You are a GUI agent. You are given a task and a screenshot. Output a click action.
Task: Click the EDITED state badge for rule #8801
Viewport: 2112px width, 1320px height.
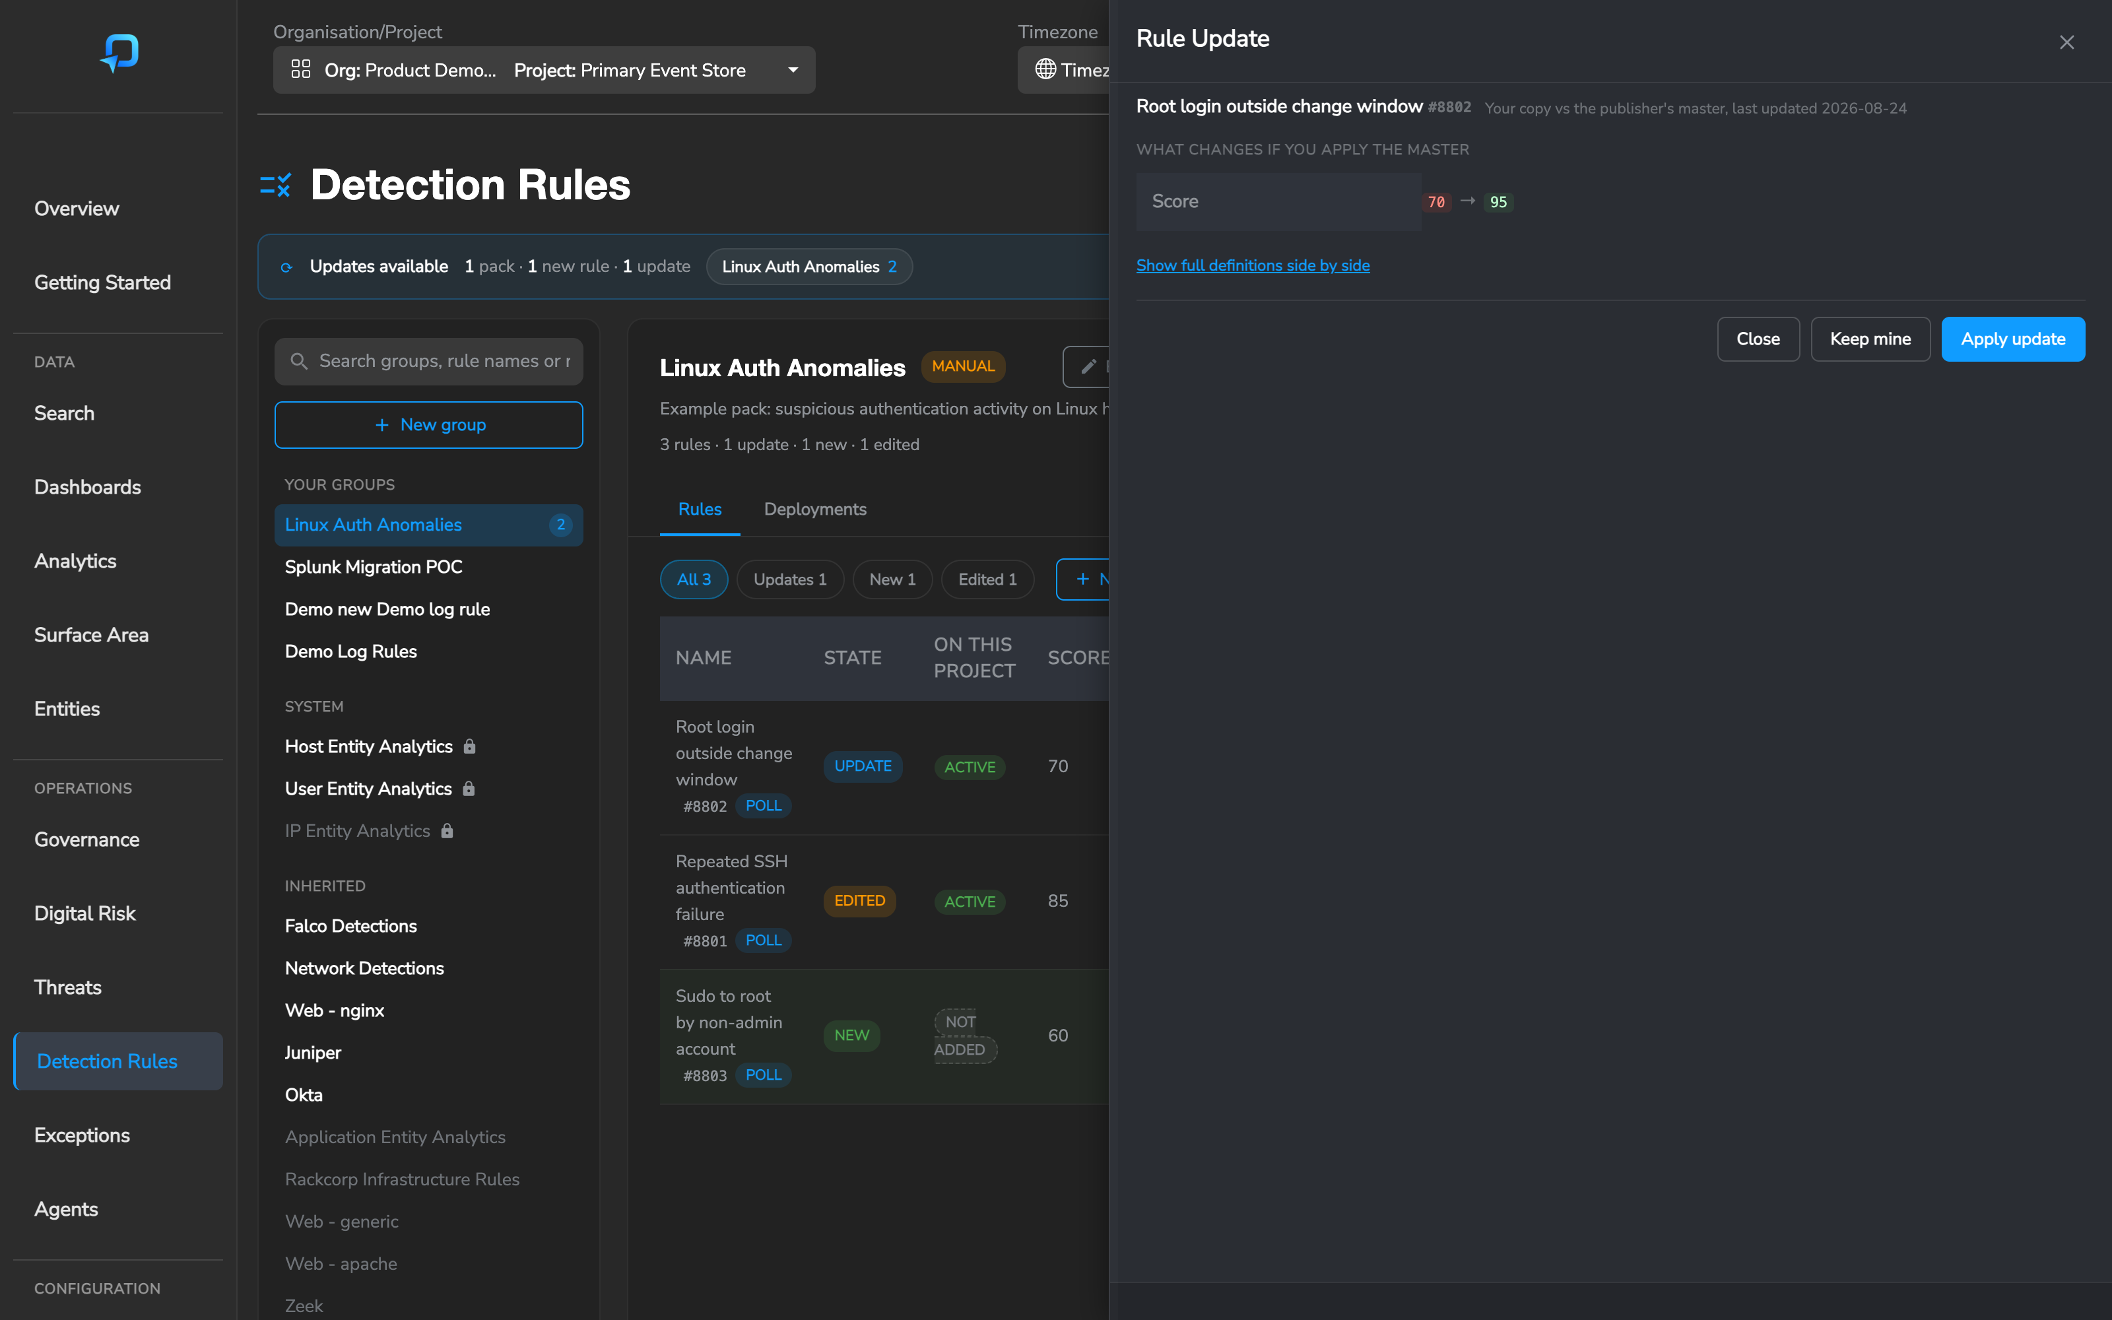point(859,900)
